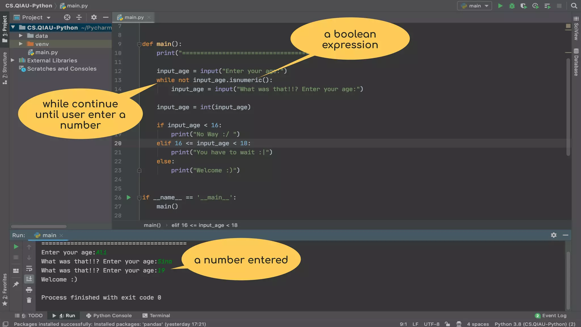Open the Search Everywhere magnifier

tap(574, 6)
